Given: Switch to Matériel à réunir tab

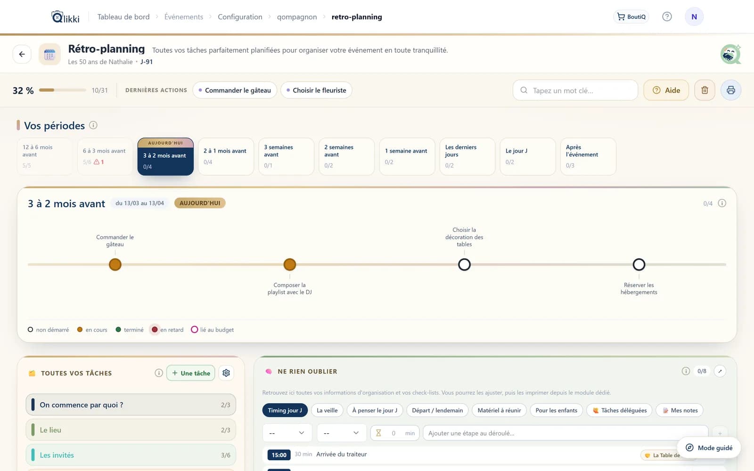Looking at the screenshot, I should click(499, 410).
